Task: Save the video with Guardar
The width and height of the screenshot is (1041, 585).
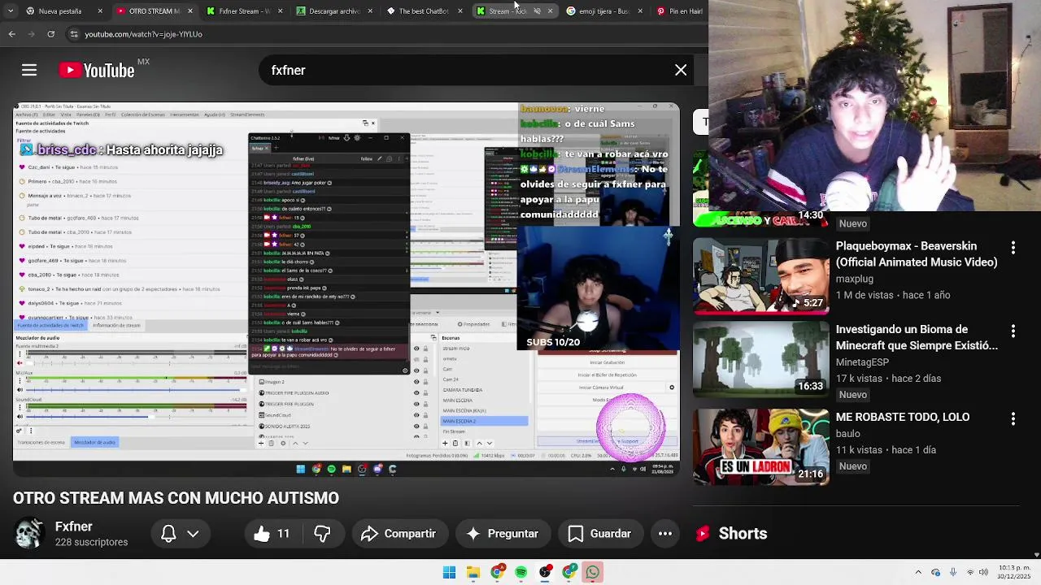Action: [x=599, y=534]
